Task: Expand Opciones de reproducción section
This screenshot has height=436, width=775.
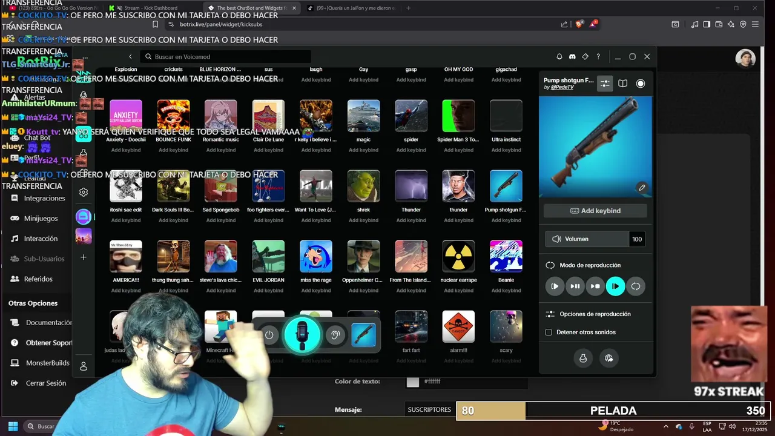Action: pos(595,314)
